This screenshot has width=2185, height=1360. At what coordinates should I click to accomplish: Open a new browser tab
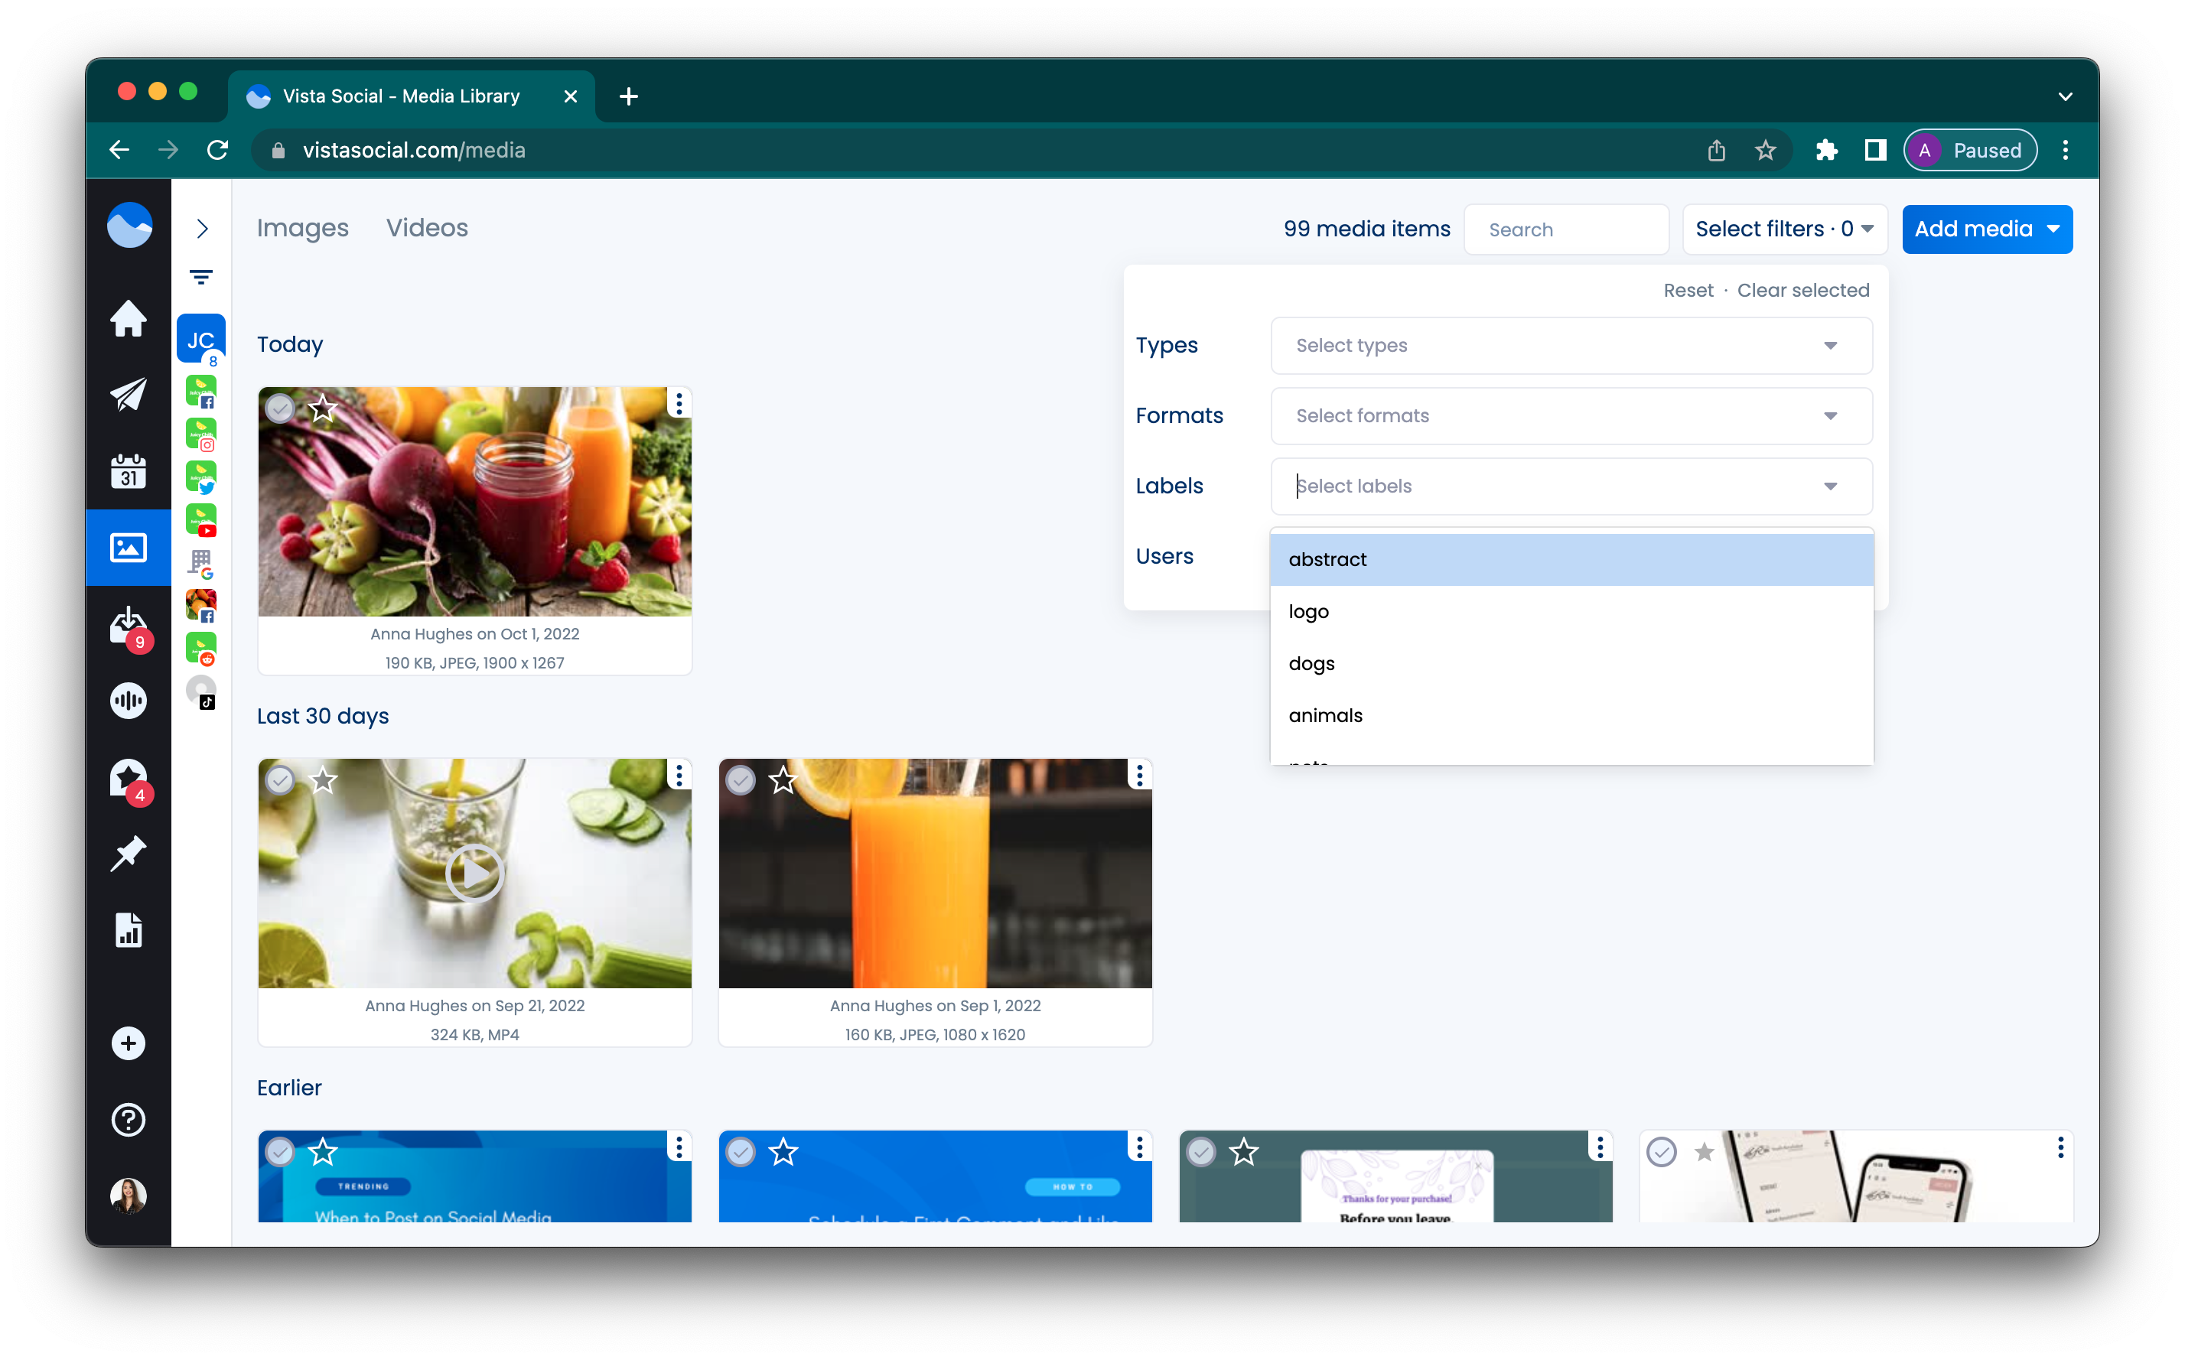629,96
